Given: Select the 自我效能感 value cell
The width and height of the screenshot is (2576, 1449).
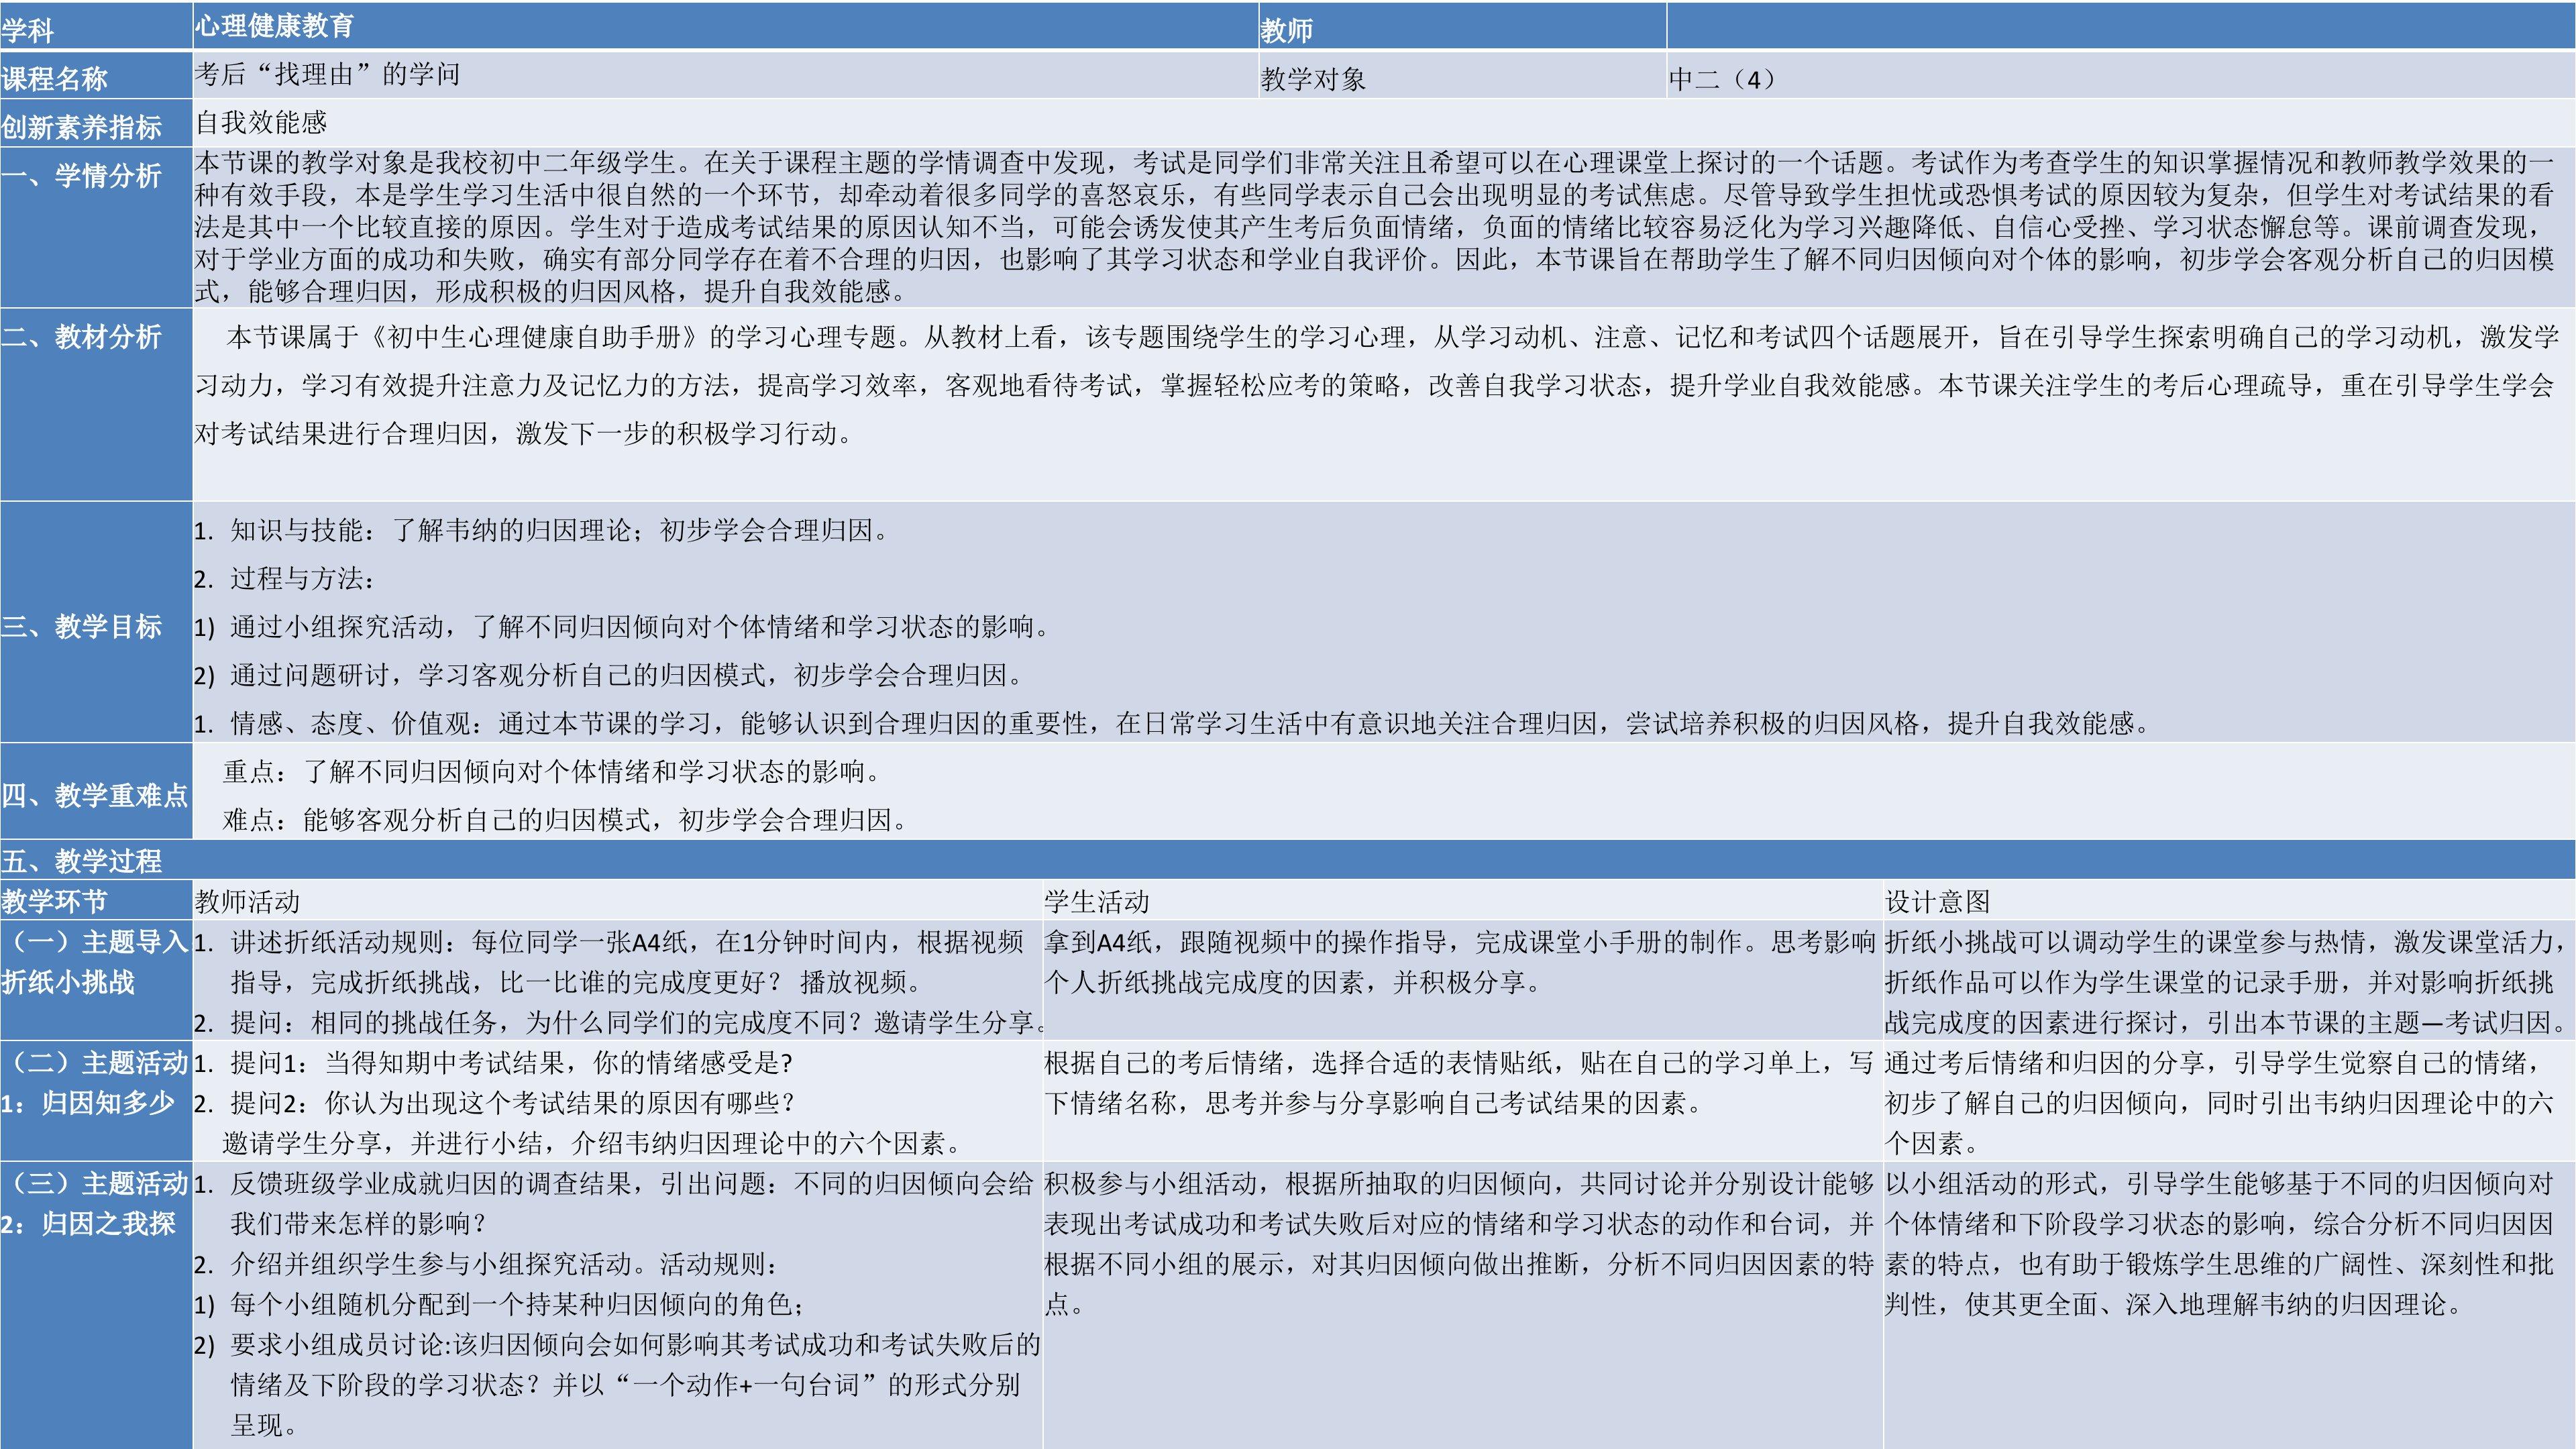Looking at the screenshot, I should [261, 122].
